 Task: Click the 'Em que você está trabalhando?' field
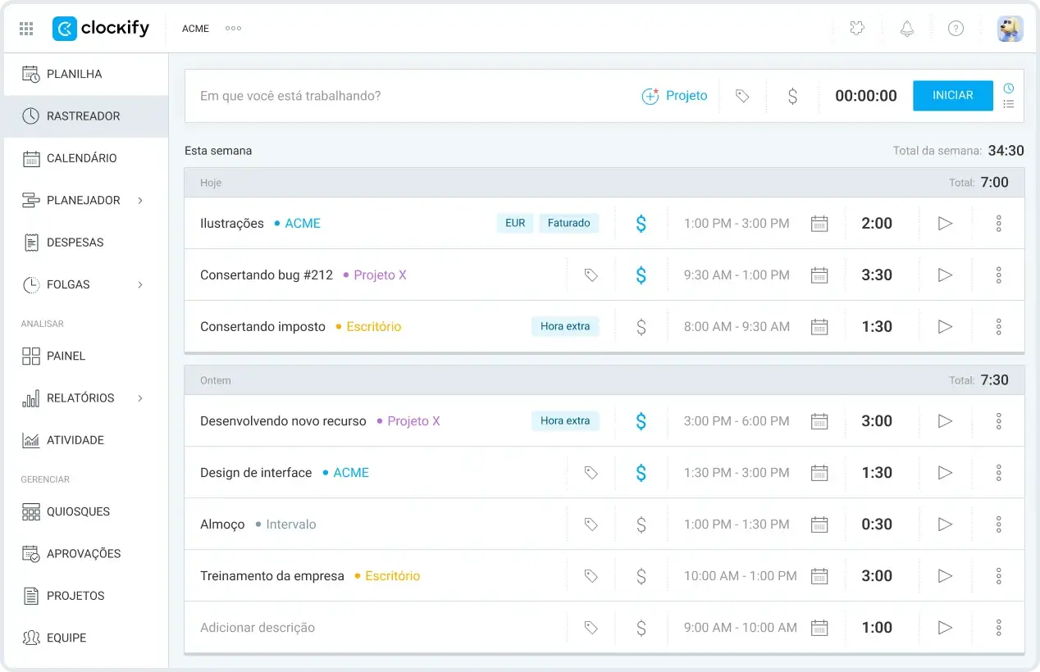(x=410, y=96)
